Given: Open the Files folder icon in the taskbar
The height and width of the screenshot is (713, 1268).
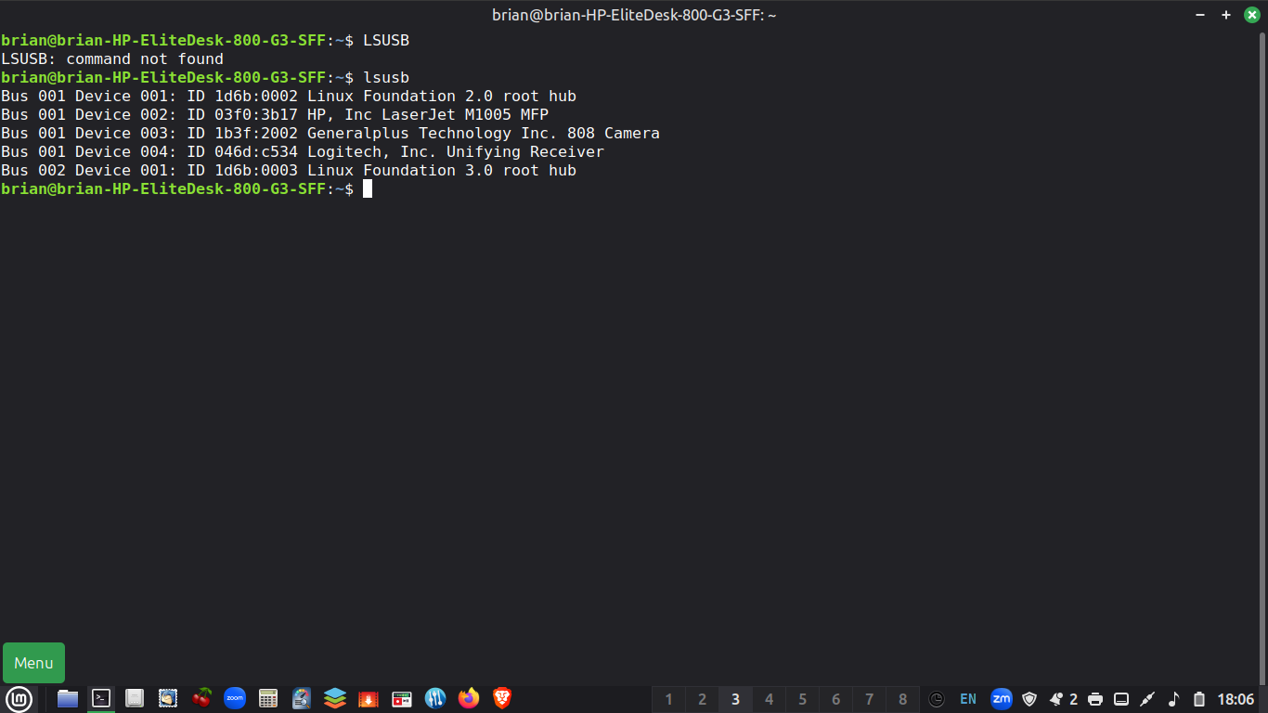Looking at the screenshot, I should pyautogui.click(x=68, y=698).
